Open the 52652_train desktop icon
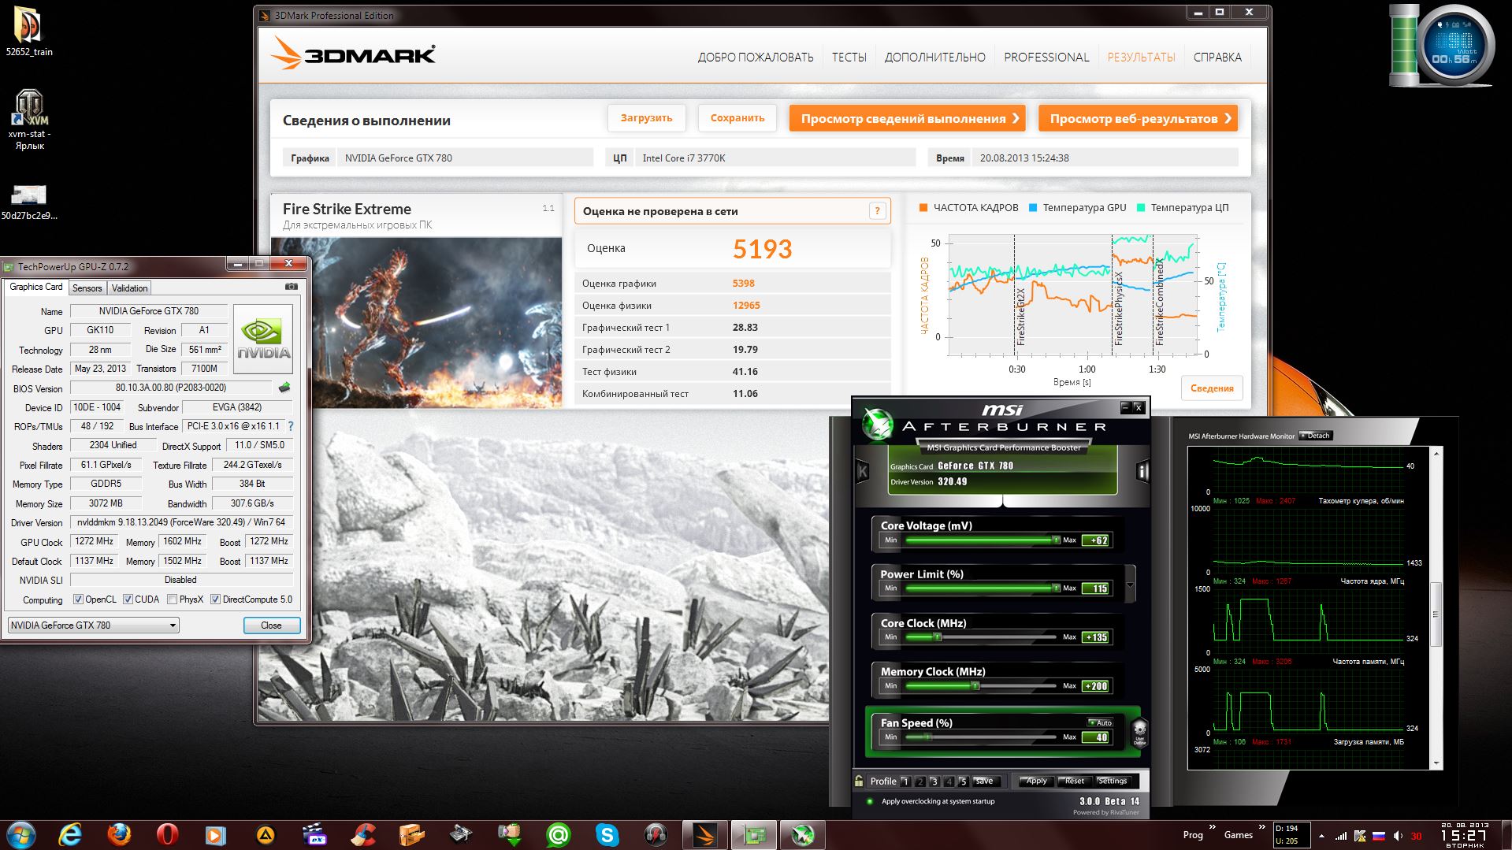 pos(29,32)
